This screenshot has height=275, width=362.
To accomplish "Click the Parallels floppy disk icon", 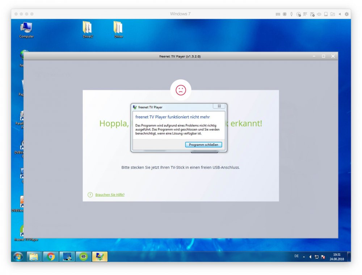I will pos(312,14).
